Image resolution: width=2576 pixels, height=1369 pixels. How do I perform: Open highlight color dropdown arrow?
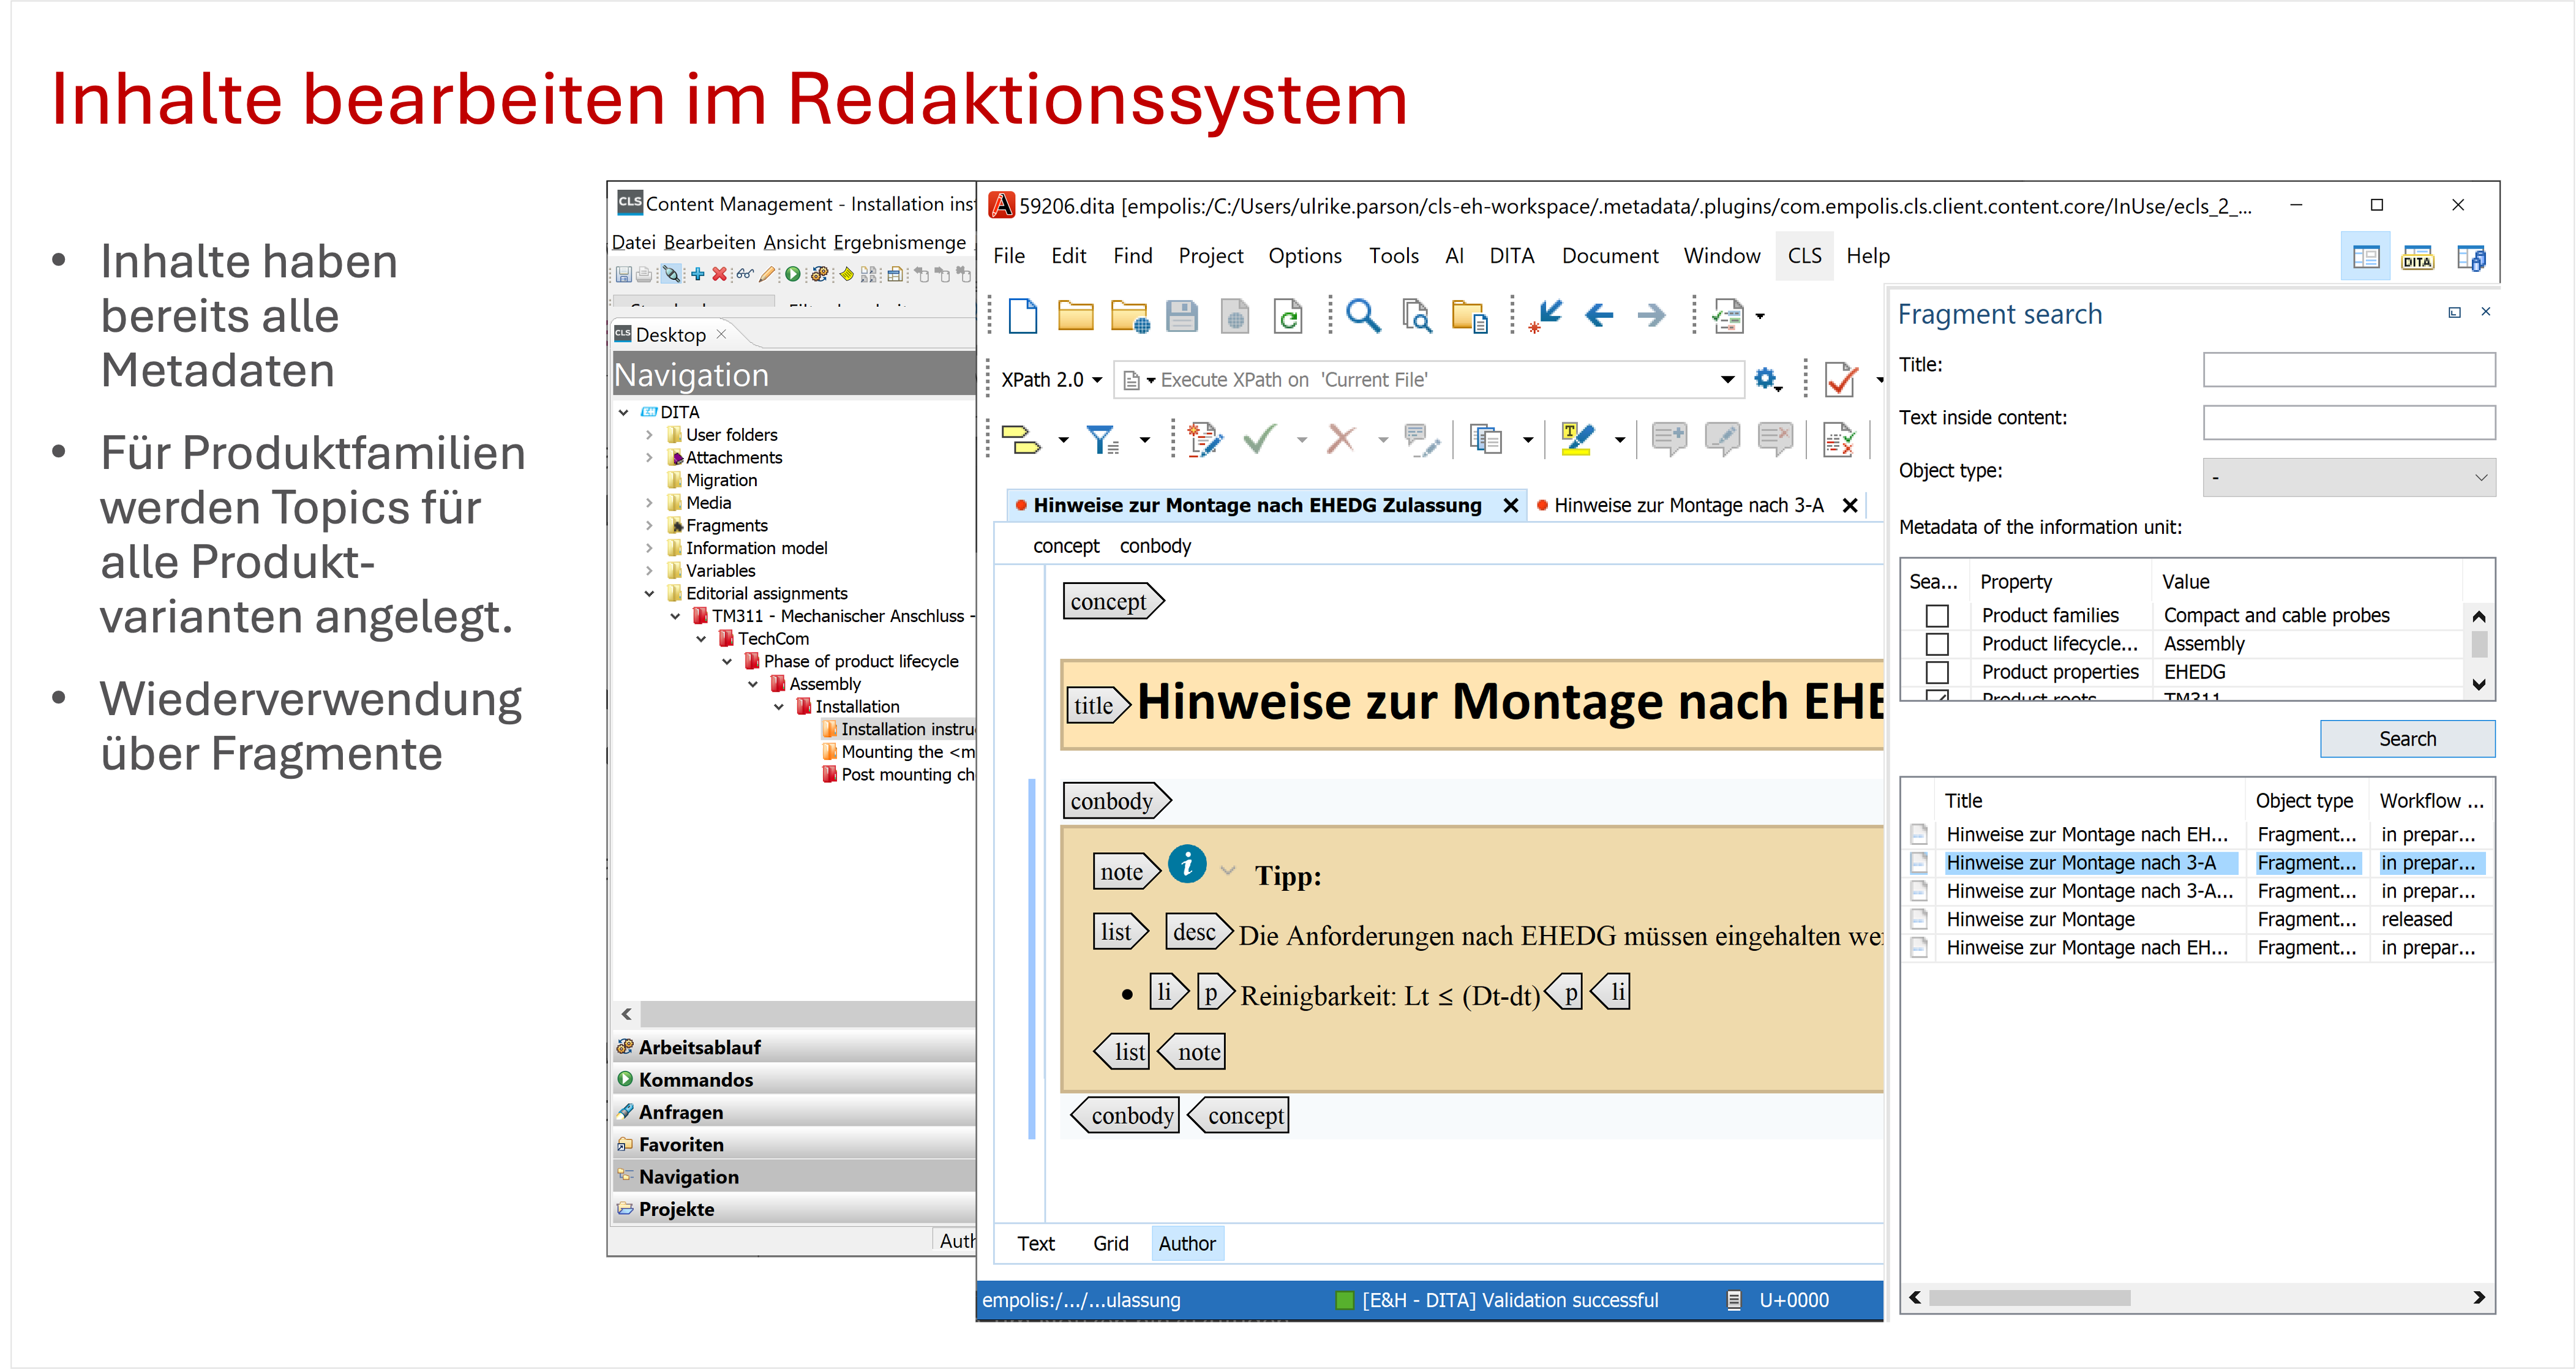(x=1619, y=440)
